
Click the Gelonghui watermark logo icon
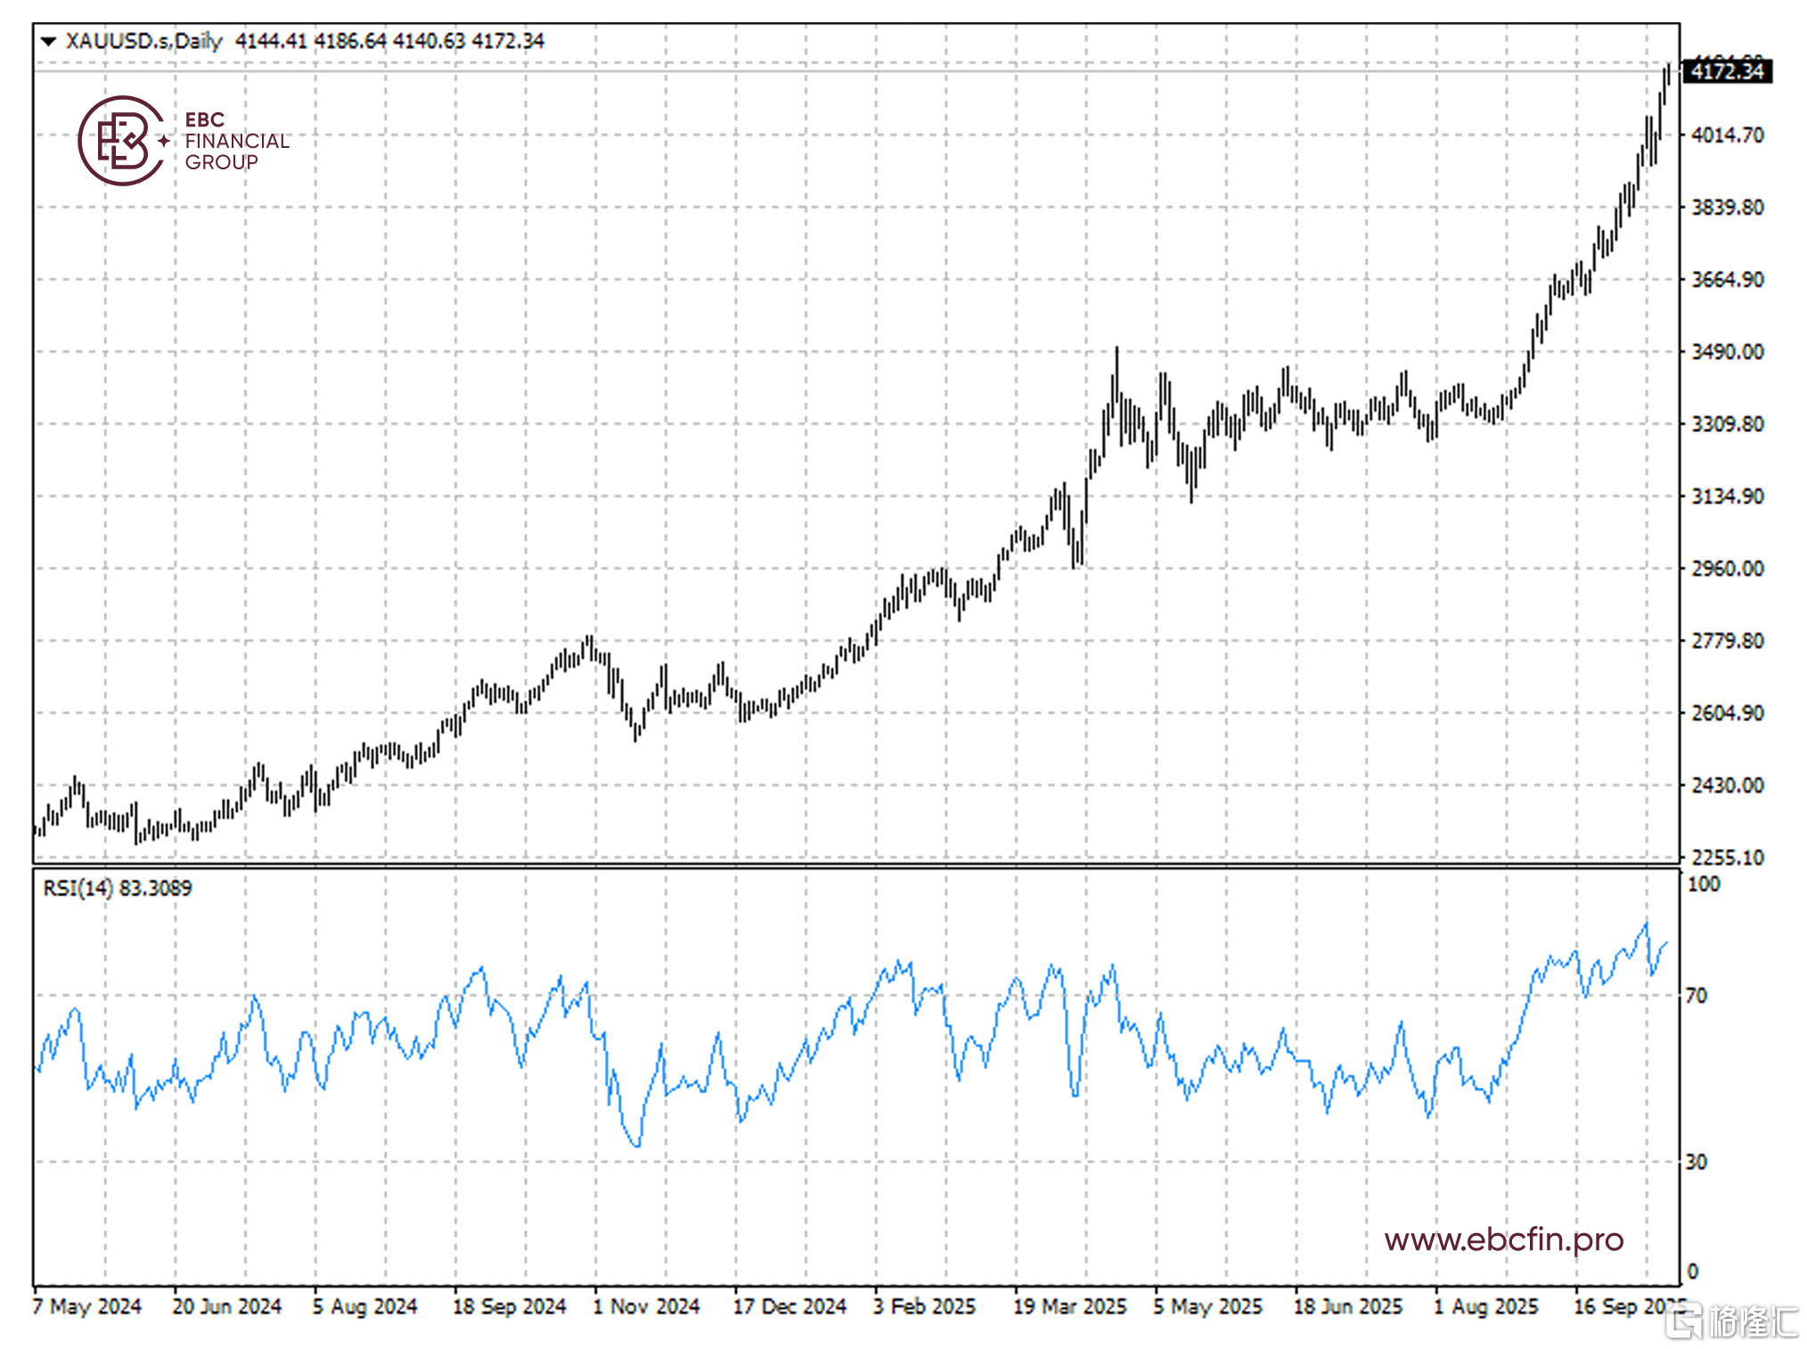(x=1683, y=1320)
